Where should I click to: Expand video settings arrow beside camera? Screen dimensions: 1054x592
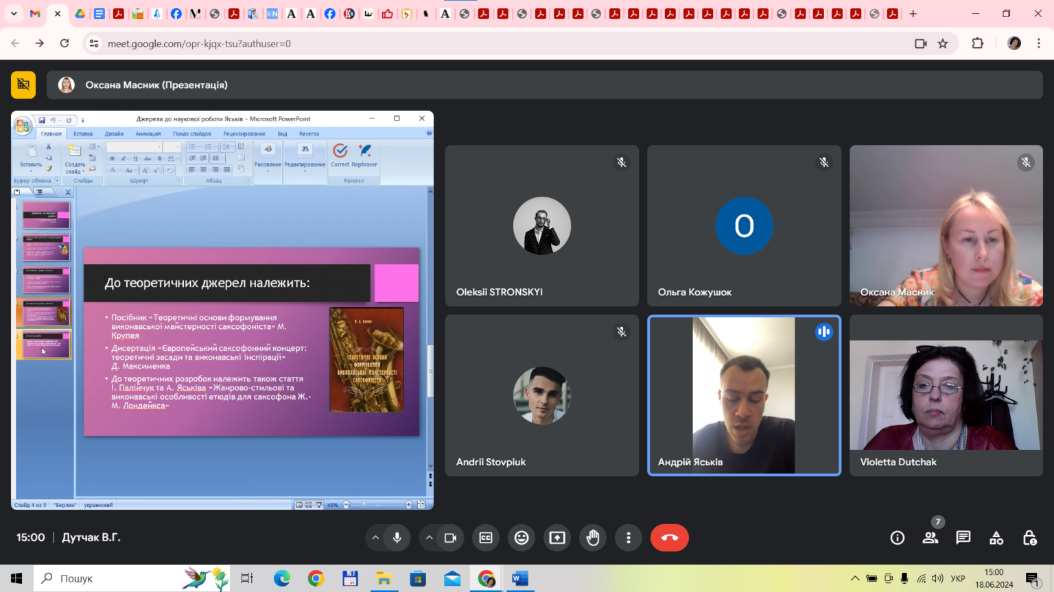coord(429,538)
